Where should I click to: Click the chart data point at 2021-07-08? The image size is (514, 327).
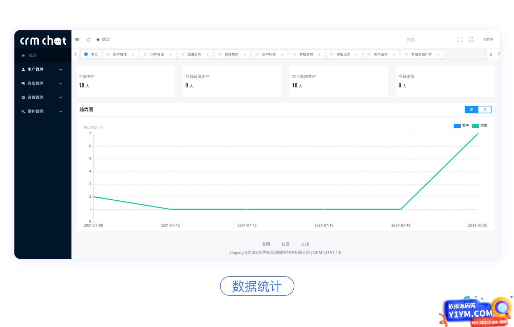tap(94, 197)
